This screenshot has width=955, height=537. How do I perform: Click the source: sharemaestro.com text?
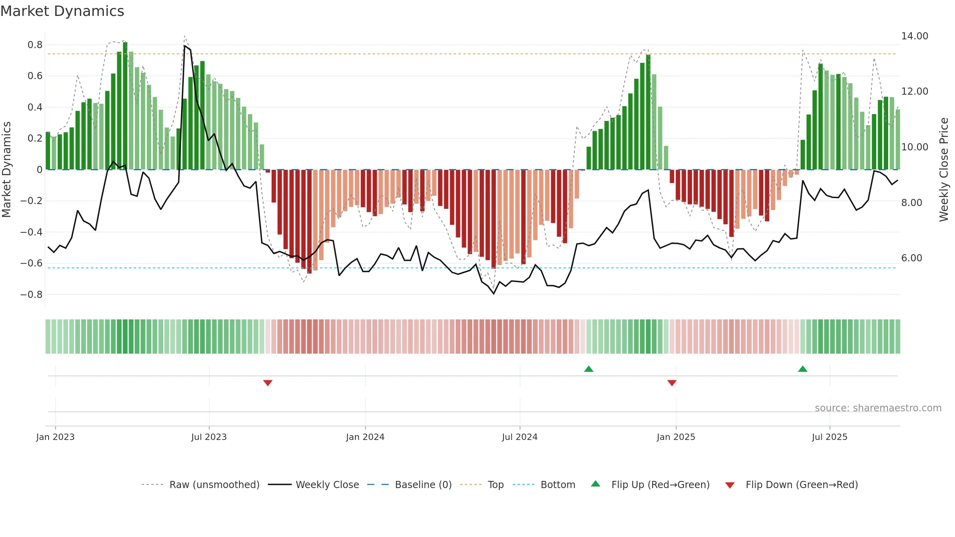click(x=878, y=408)
